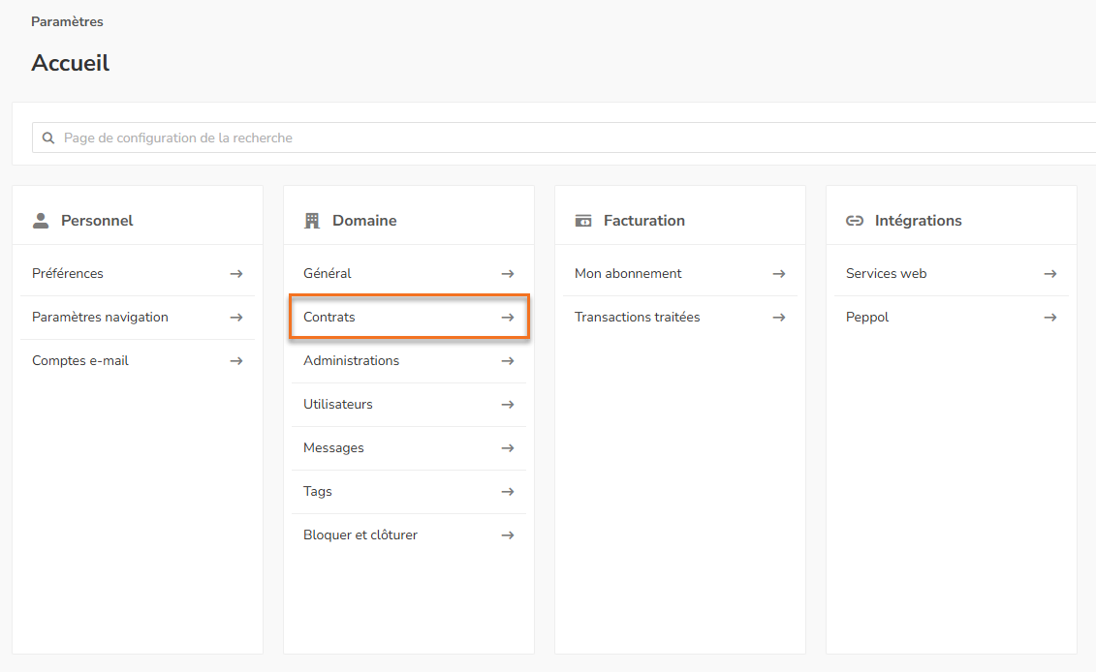Click the Intégrations link icon
Screen dimensions: 1096x672
[855, 221]
